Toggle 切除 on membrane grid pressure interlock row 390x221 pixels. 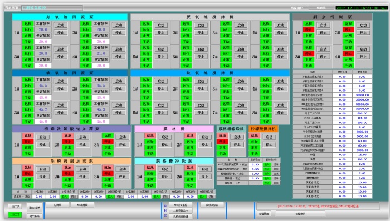pos(276,183)
